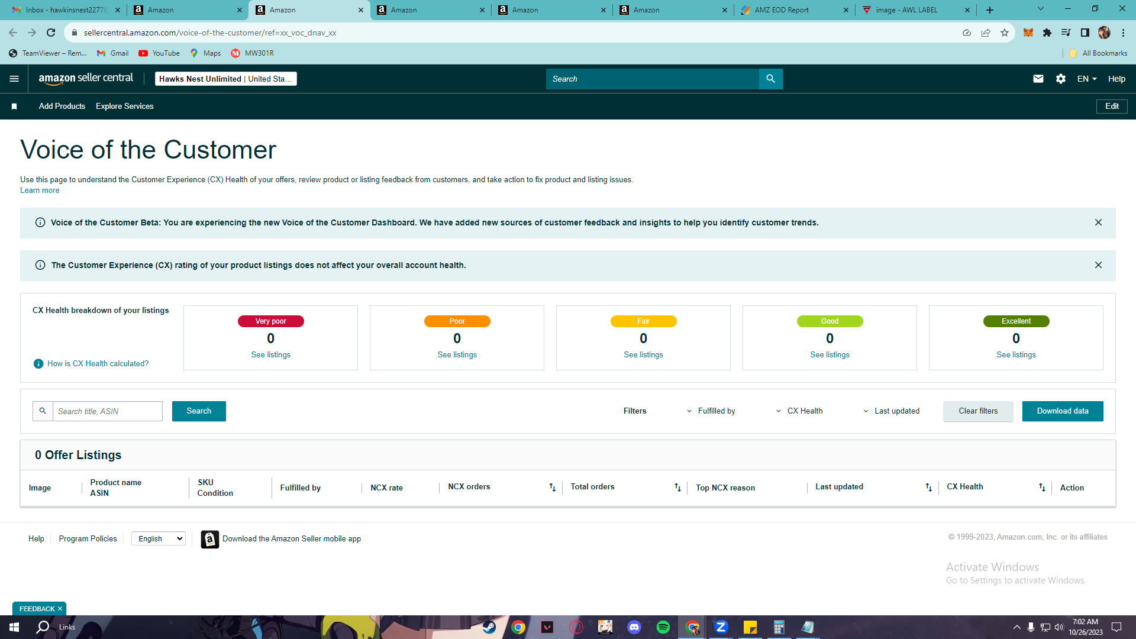This screenshot has width=1136, height=639.
Task: Dismiss the Voice of the Customer Beta banner
Action: click(x=1098, y=222)
